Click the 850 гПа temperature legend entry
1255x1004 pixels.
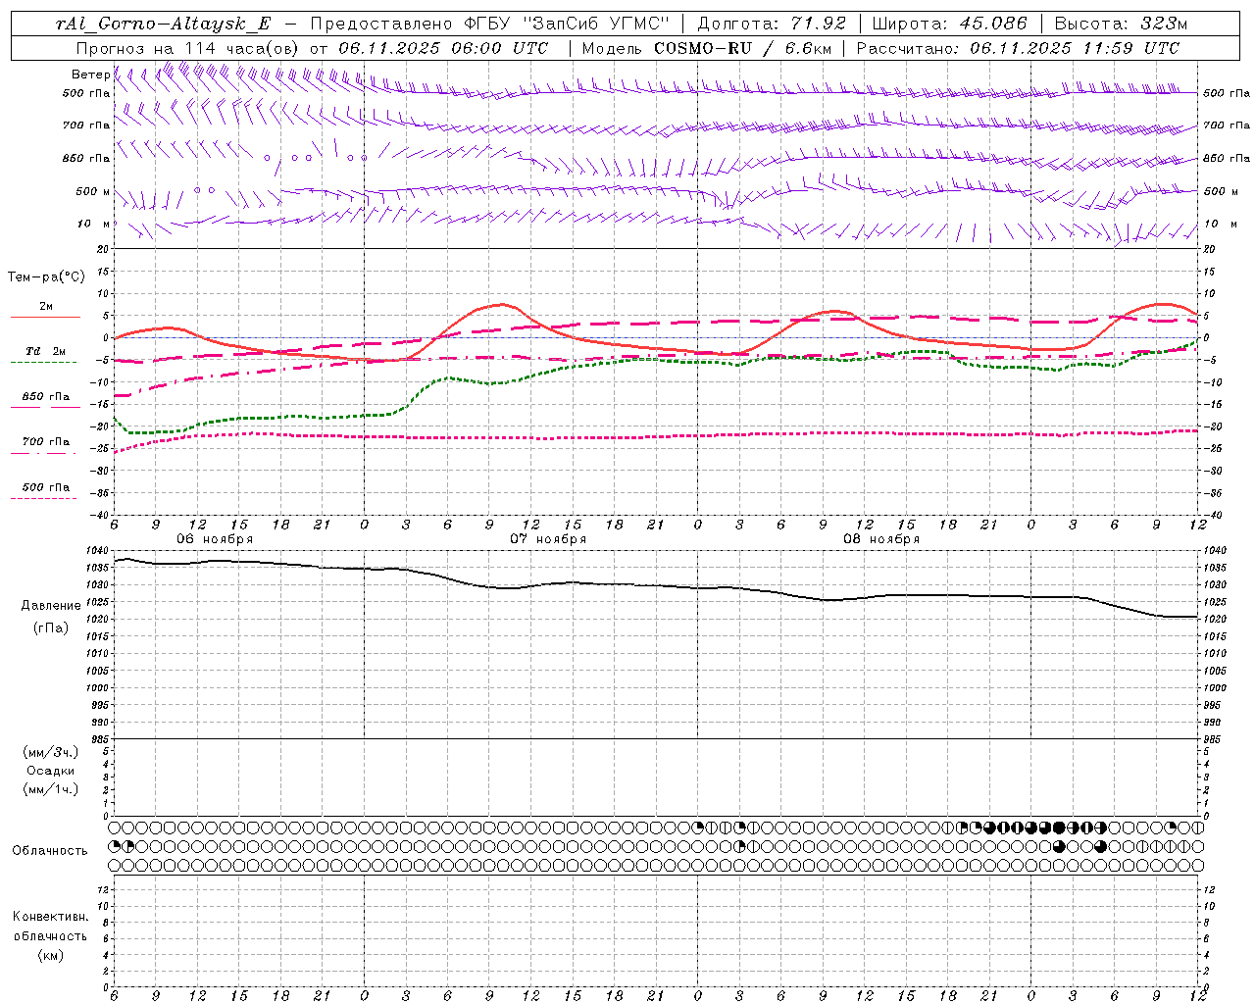(x=46, y=396)
